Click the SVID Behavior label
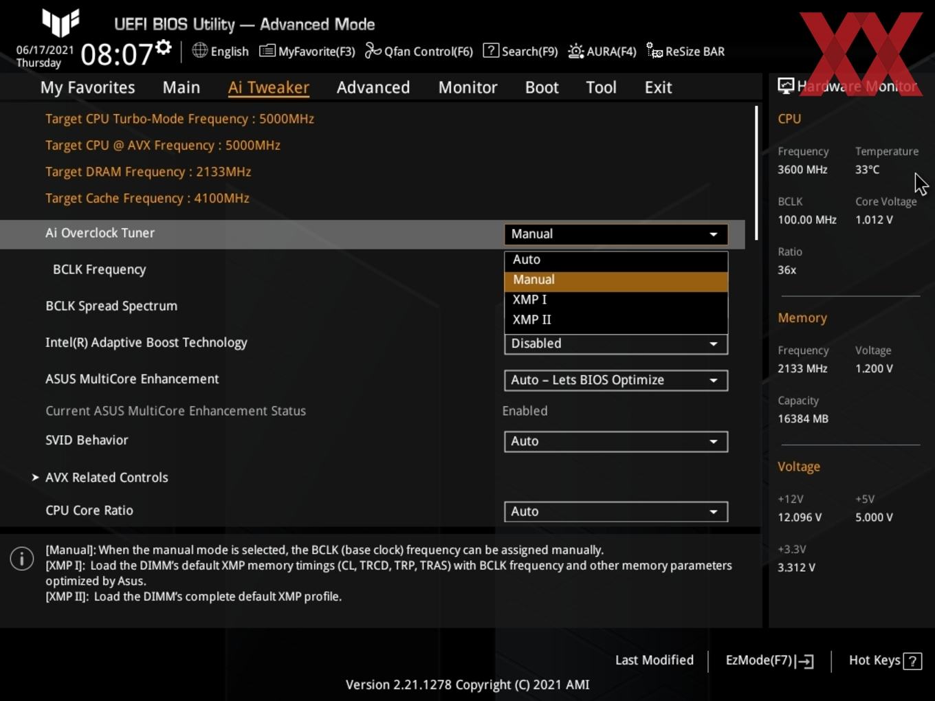The image size is (935, 701). tap(87, 441)
